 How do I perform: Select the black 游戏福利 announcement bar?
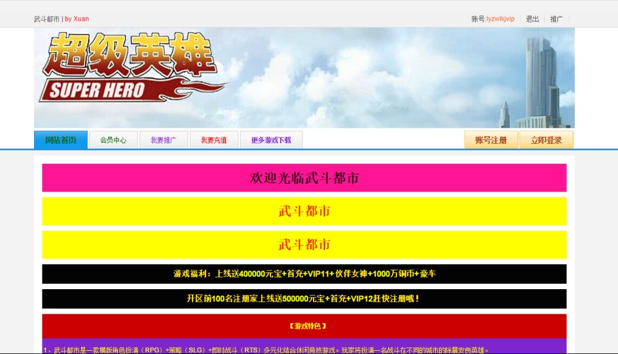click(304, 274)
